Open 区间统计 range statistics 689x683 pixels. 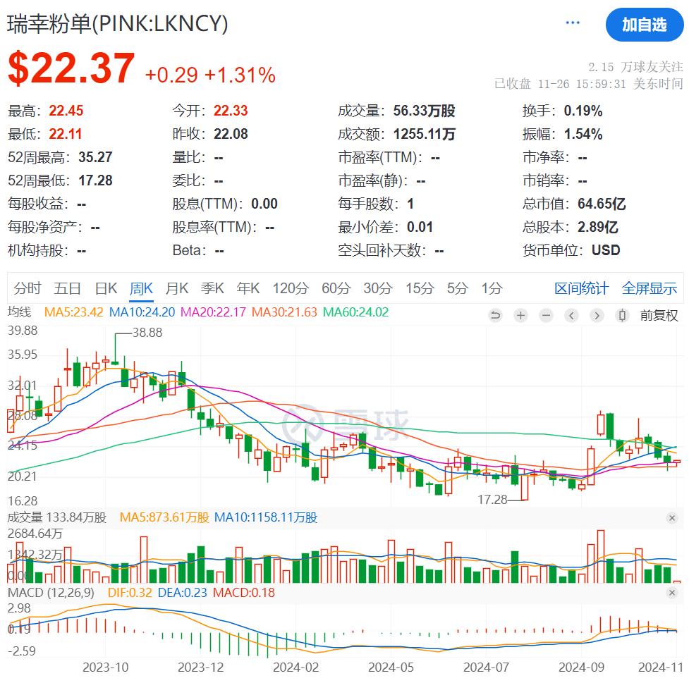coord(581,288)
